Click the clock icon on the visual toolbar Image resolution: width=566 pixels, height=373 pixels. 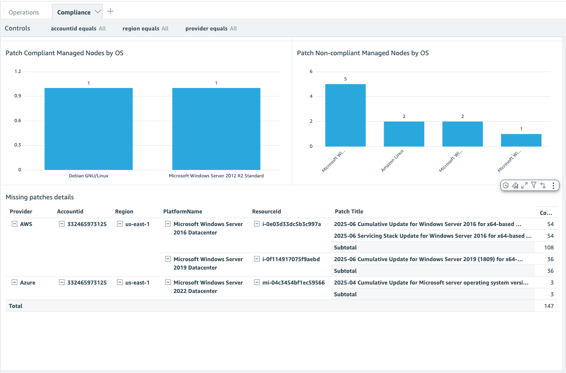pos(506,185)
